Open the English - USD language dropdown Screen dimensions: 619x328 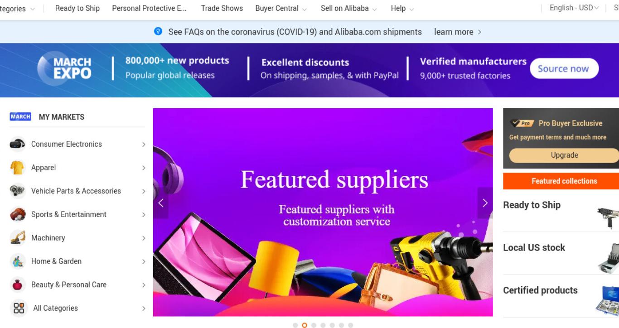pos(574,8)
